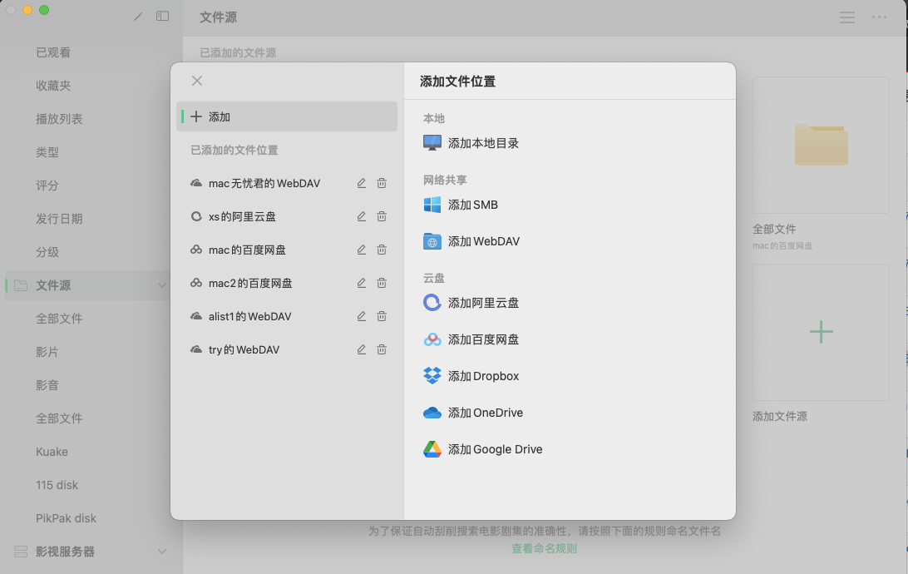Close the add file location dialog
The width and height of the screenshot is (908, 574).
[197, 81]
